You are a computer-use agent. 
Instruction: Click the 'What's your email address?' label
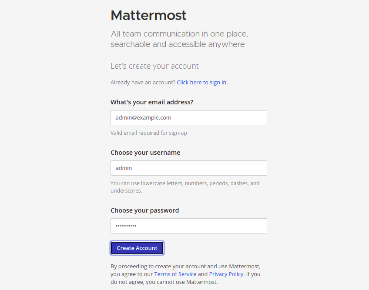click(152, 102)
